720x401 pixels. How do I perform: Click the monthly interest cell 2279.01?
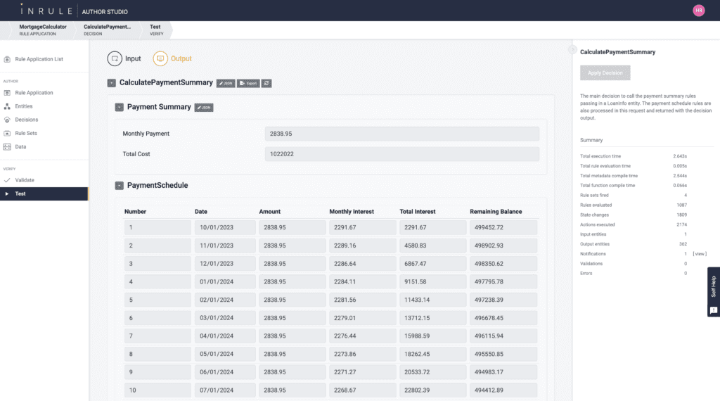tap(363, 318)
